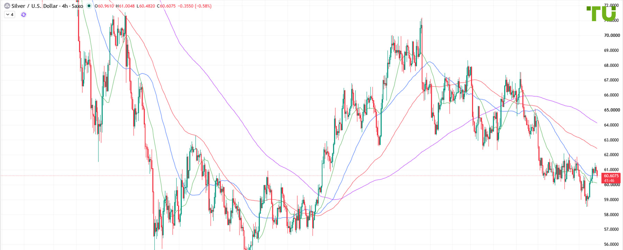Viewport: 623px width, 250px height.
Task: Click the change value −0.3550 (−0.58%)
Action: tap(195, 6)
